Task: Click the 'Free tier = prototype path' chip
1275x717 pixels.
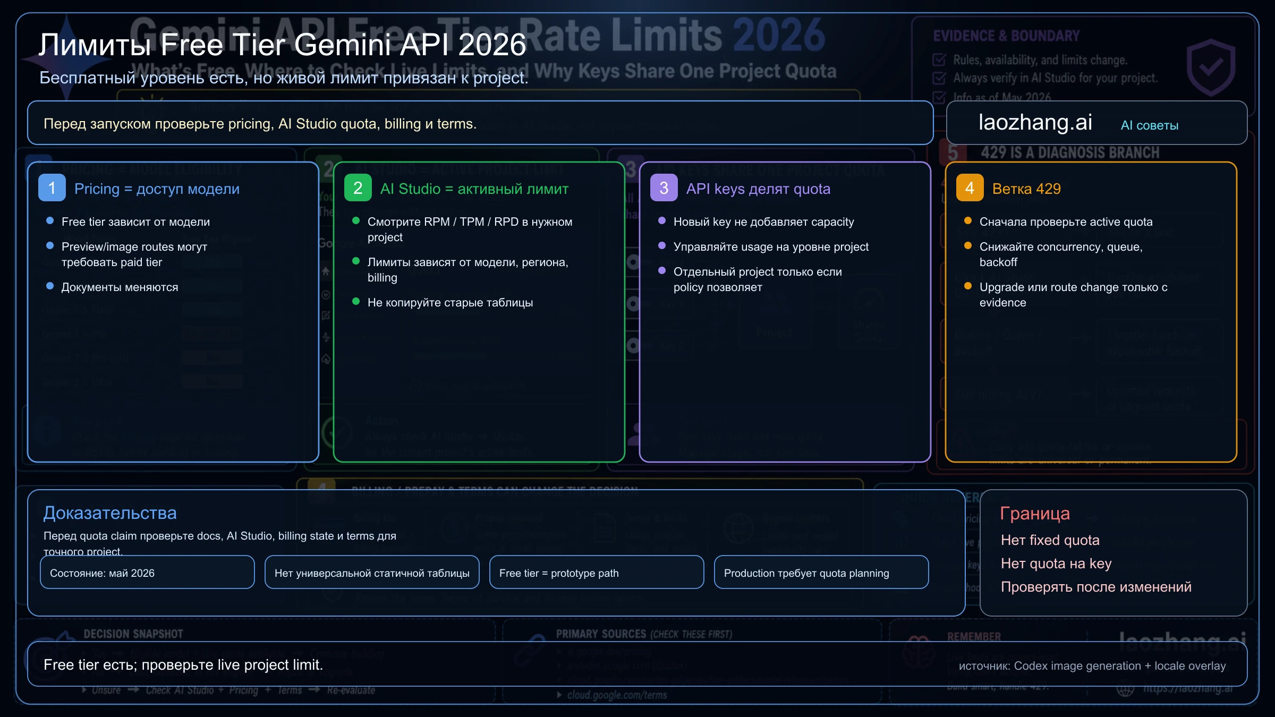Action: (x=597, y=573)
